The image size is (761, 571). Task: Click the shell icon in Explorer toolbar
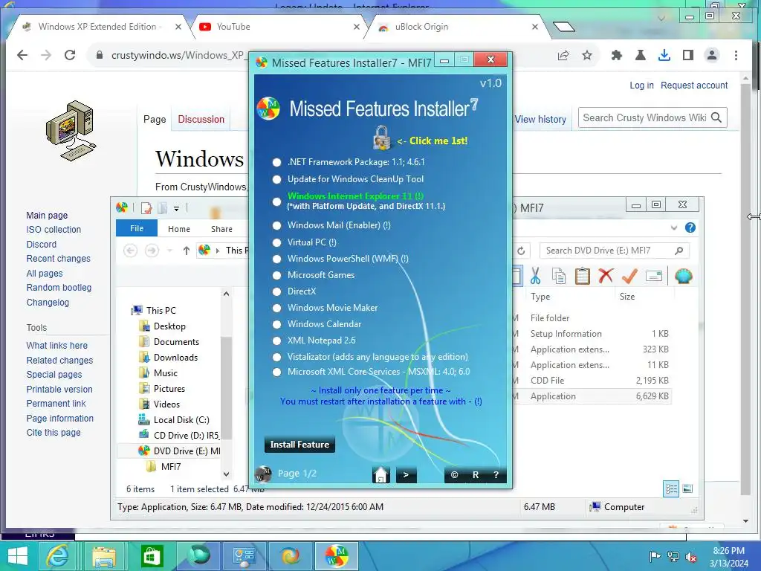(684, 277)
